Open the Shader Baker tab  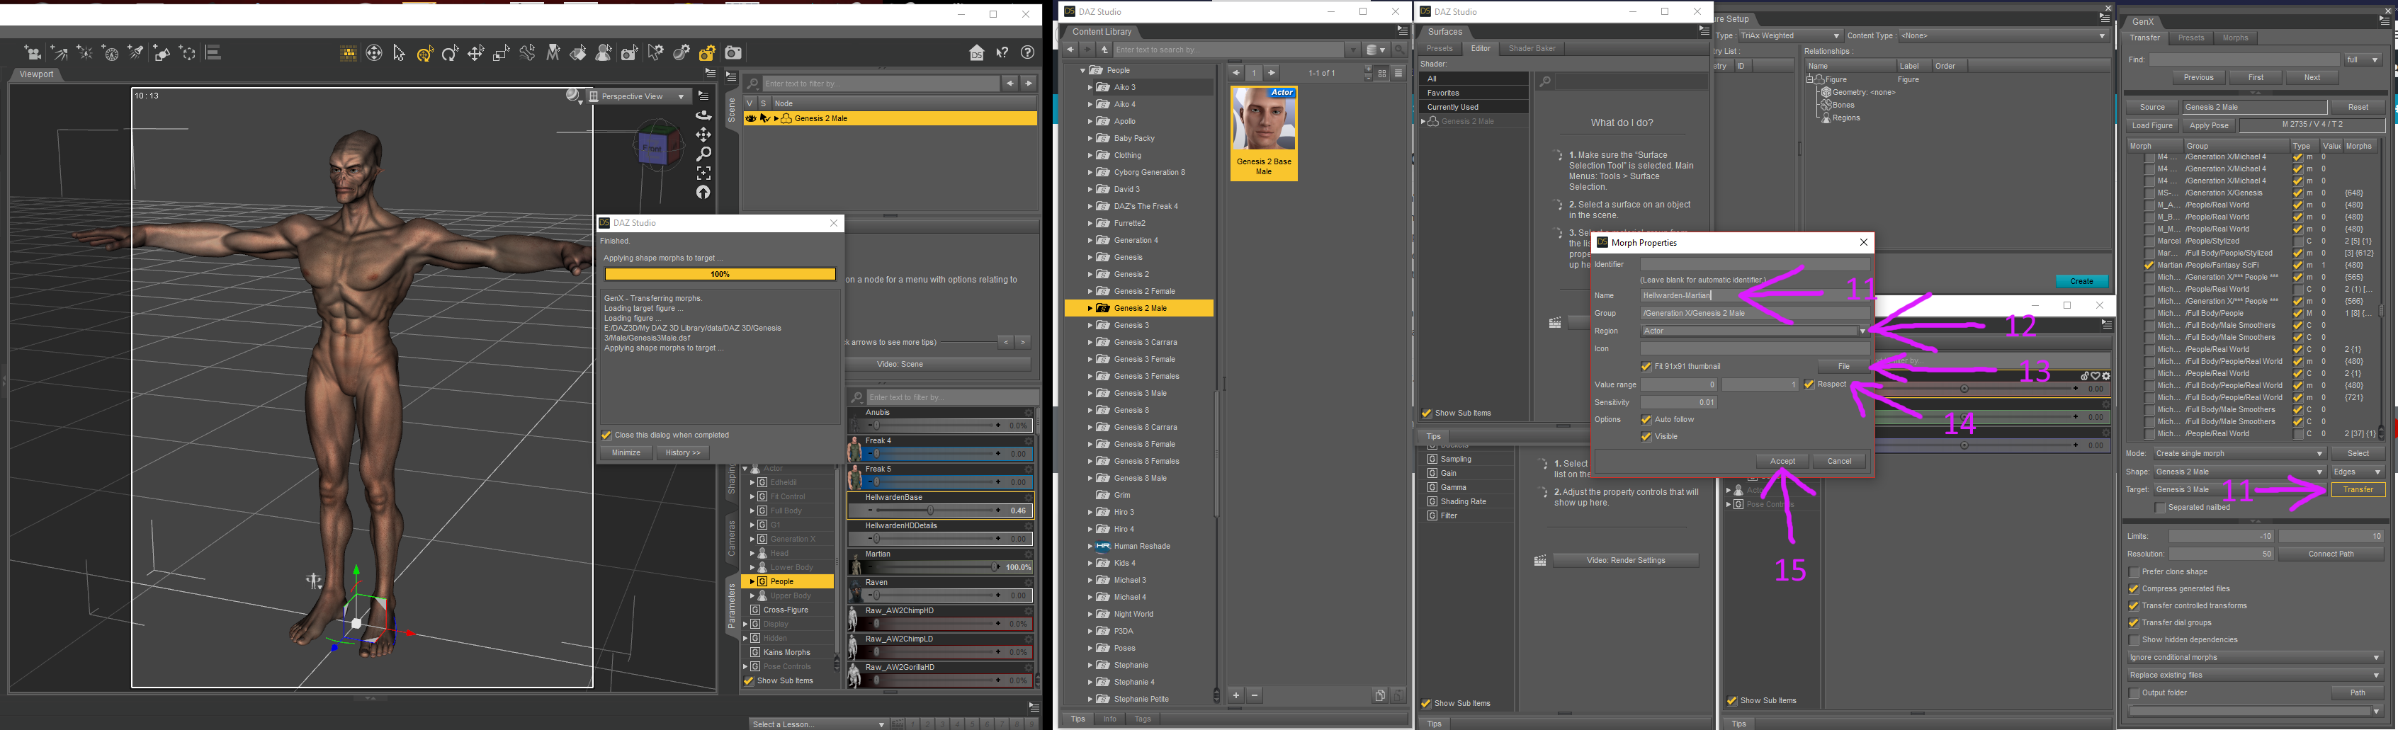coord(1532,48)
